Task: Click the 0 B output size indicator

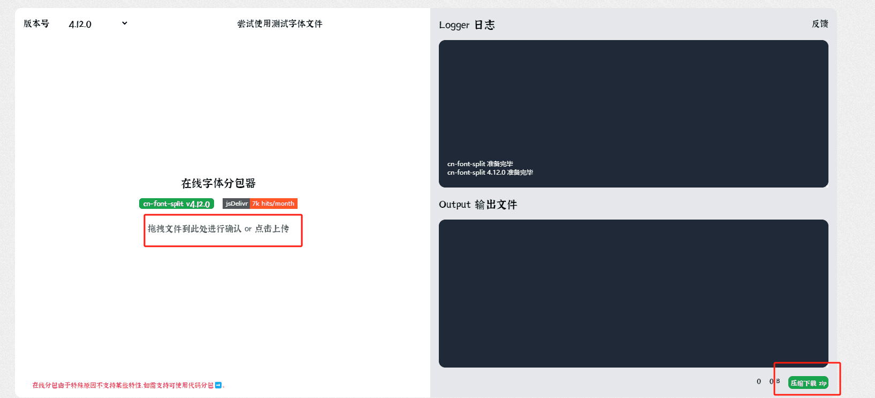Action: click(x=774, y=381)
